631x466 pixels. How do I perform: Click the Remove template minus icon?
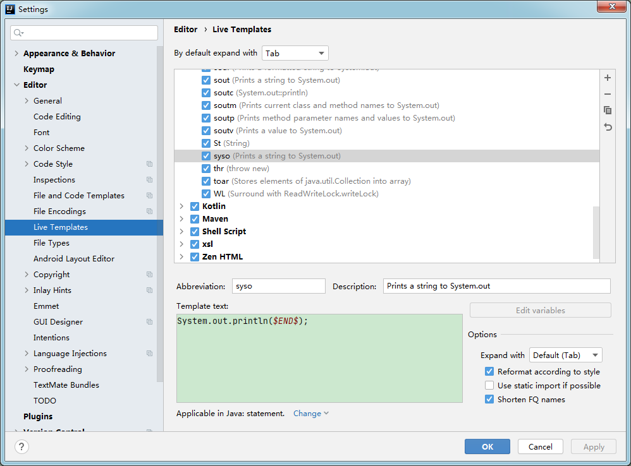point(608,94)
